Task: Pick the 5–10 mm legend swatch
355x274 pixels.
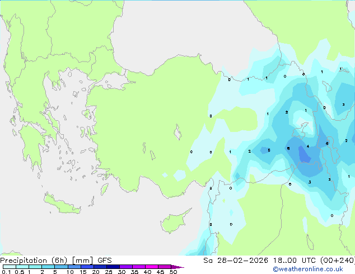Action: pos(61,267)
